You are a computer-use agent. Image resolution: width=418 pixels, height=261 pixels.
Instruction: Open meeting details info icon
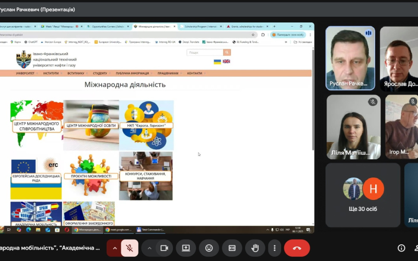401,248
